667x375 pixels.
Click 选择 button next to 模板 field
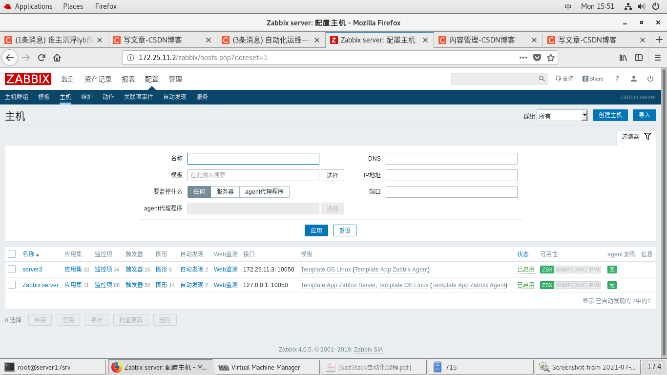(x=333, y=175)
